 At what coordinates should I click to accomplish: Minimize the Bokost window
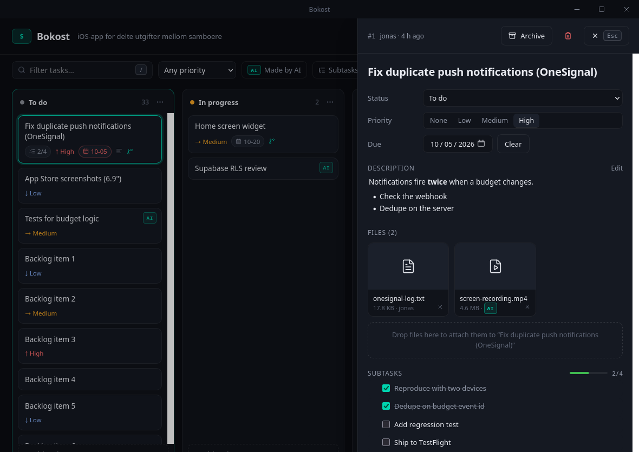coord(577,9)
